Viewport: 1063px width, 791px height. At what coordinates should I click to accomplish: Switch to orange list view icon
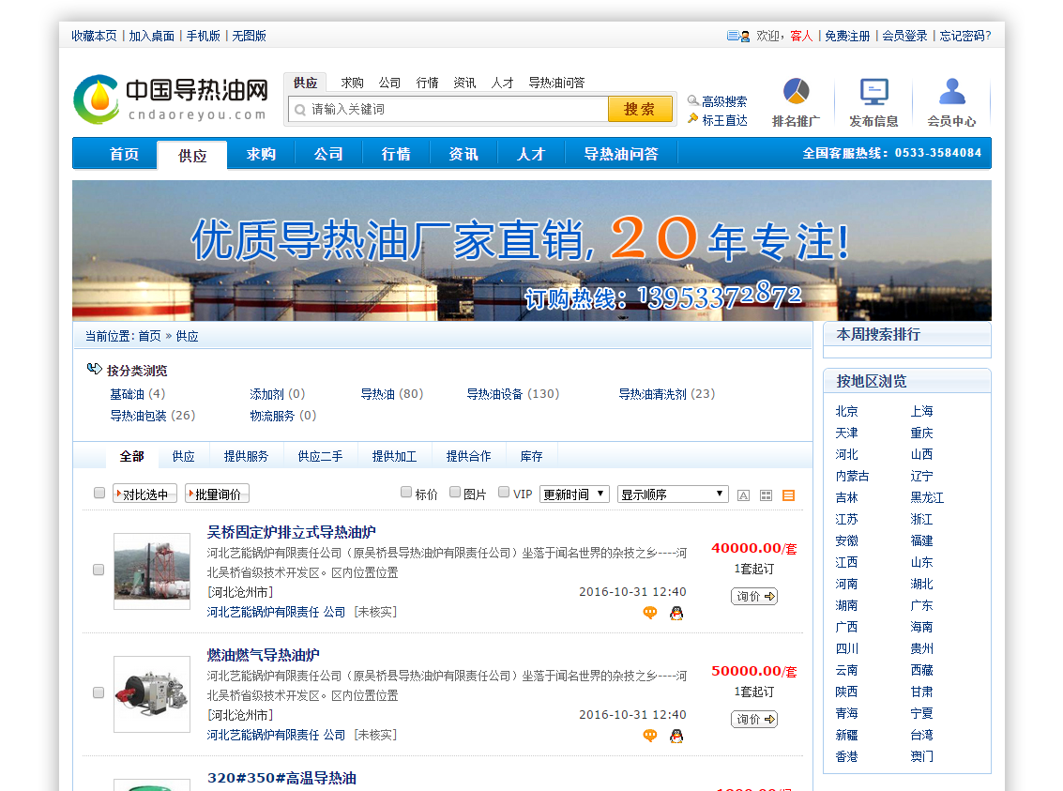click(788, 495)
